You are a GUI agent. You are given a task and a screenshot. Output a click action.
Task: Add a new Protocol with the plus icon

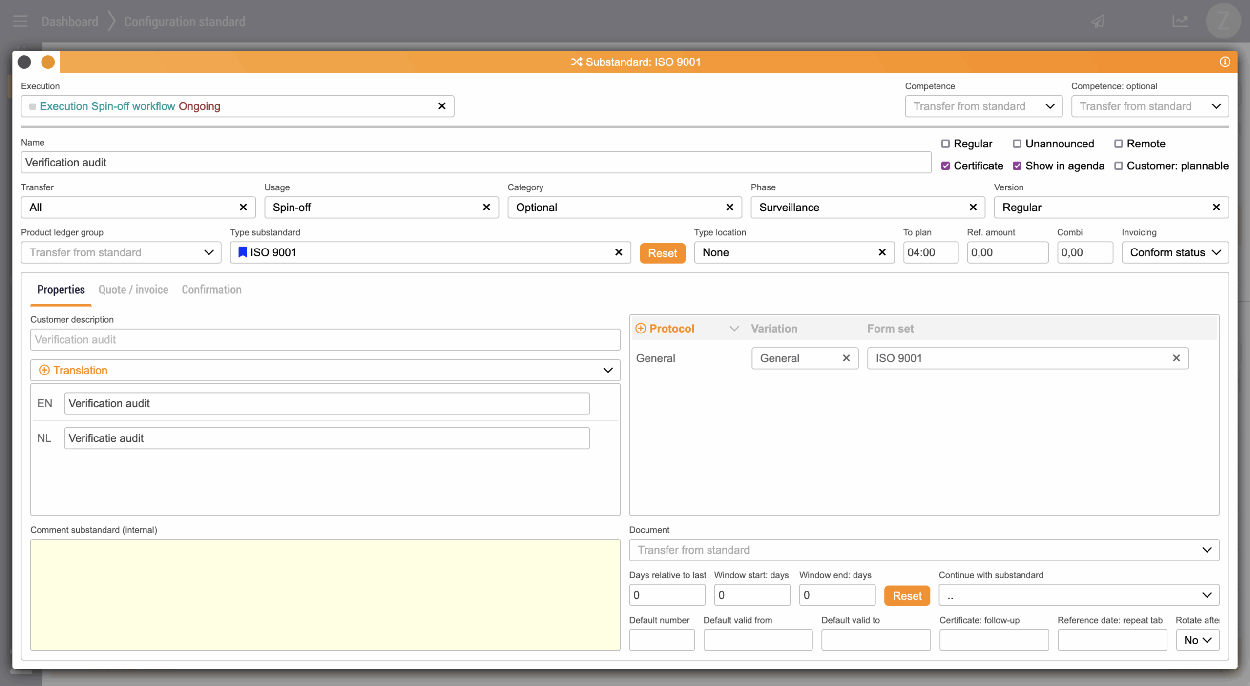click(641, 329)
